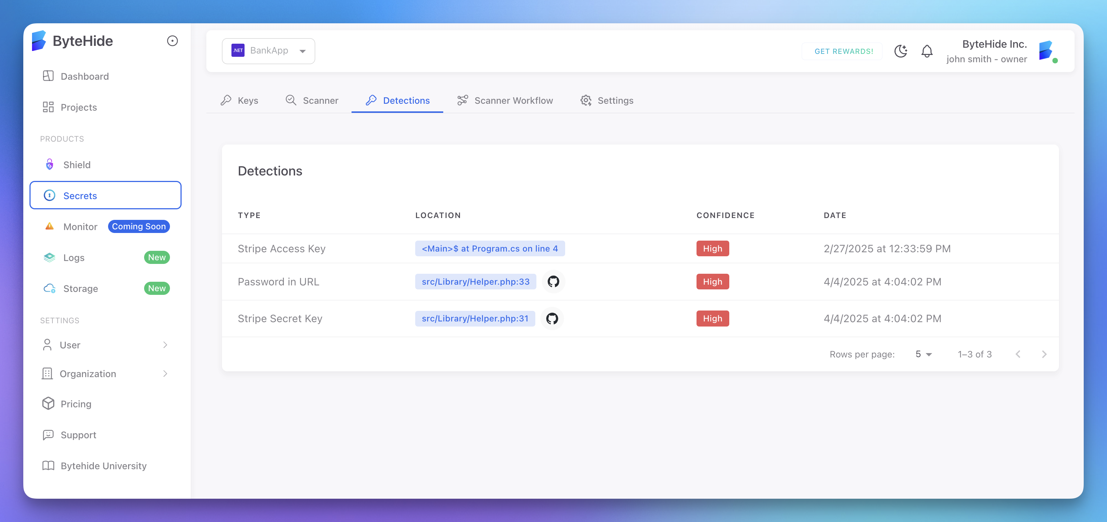Image resolution: width=1107 pixels, height=522 pixels.
Task: Click ByteHide Inc. profile avatar
Action: [1046, 51]
